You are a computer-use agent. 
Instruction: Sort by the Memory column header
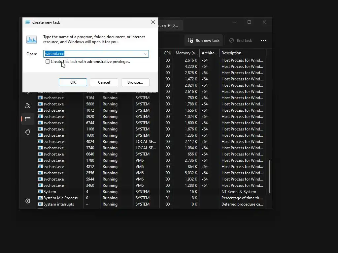[186, 53]
